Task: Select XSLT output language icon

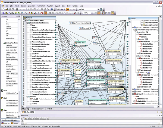Action: [x=58, y=9]
